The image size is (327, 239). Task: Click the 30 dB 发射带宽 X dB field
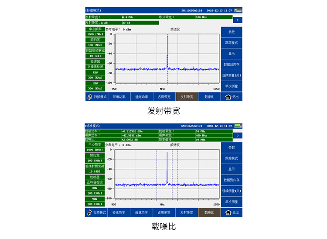click(140, 22)
